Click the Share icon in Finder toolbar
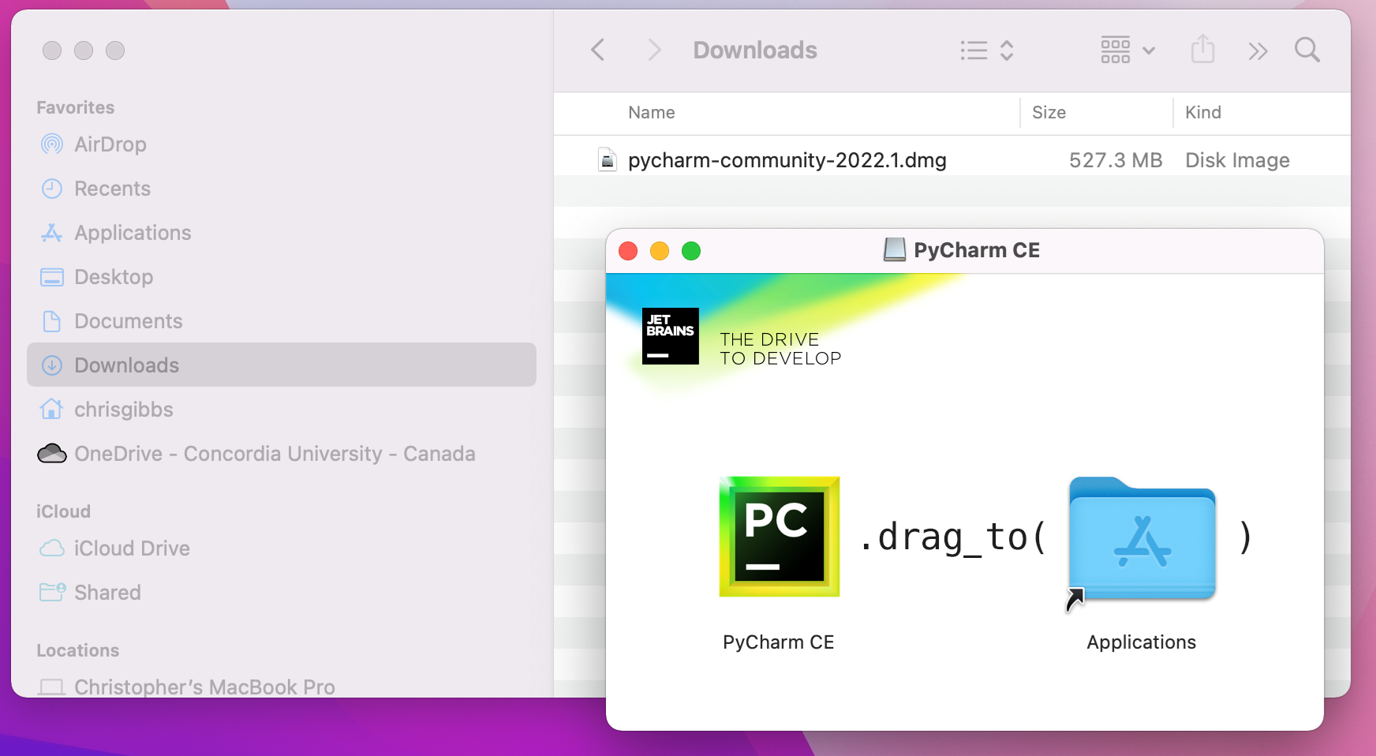 [x=1202, y=50]
